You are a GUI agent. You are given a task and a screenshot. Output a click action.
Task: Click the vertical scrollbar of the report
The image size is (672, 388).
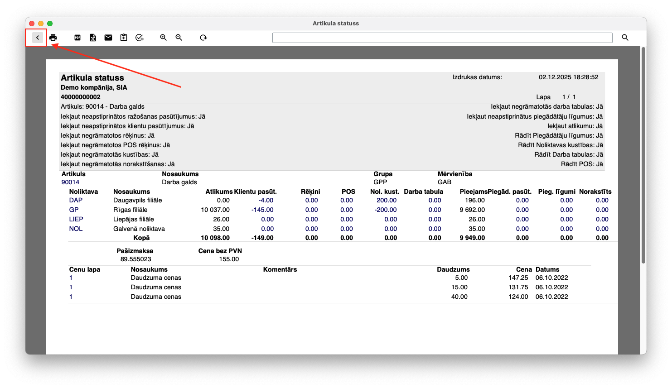point(643,154)
